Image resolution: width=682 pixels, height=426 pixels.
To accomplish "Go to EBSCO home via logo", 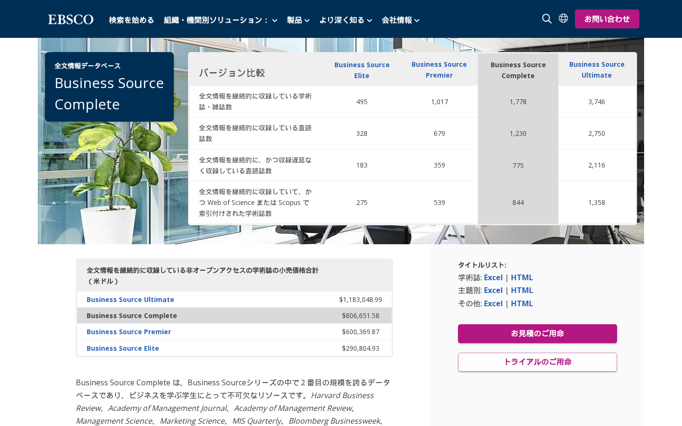I will pyautogui.click(x=71, y=19).
